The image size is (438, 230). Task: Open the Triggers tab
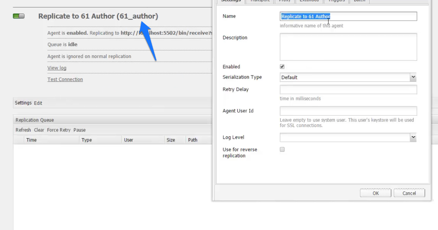tap(336, 1)
